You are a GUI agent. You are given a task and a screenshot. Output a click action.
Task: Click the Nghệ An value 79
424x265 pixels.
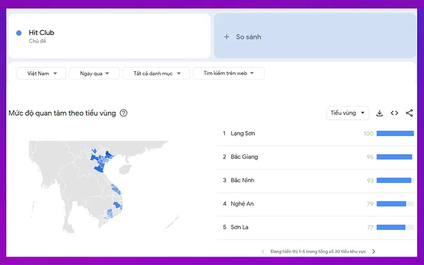click(x=370, y=204)
